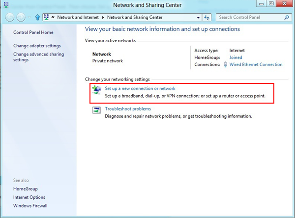The width and height of the screenshot is (295, 218).
Task: Open the double-chevron breadcrumb overflow
Action: [53, 17]
